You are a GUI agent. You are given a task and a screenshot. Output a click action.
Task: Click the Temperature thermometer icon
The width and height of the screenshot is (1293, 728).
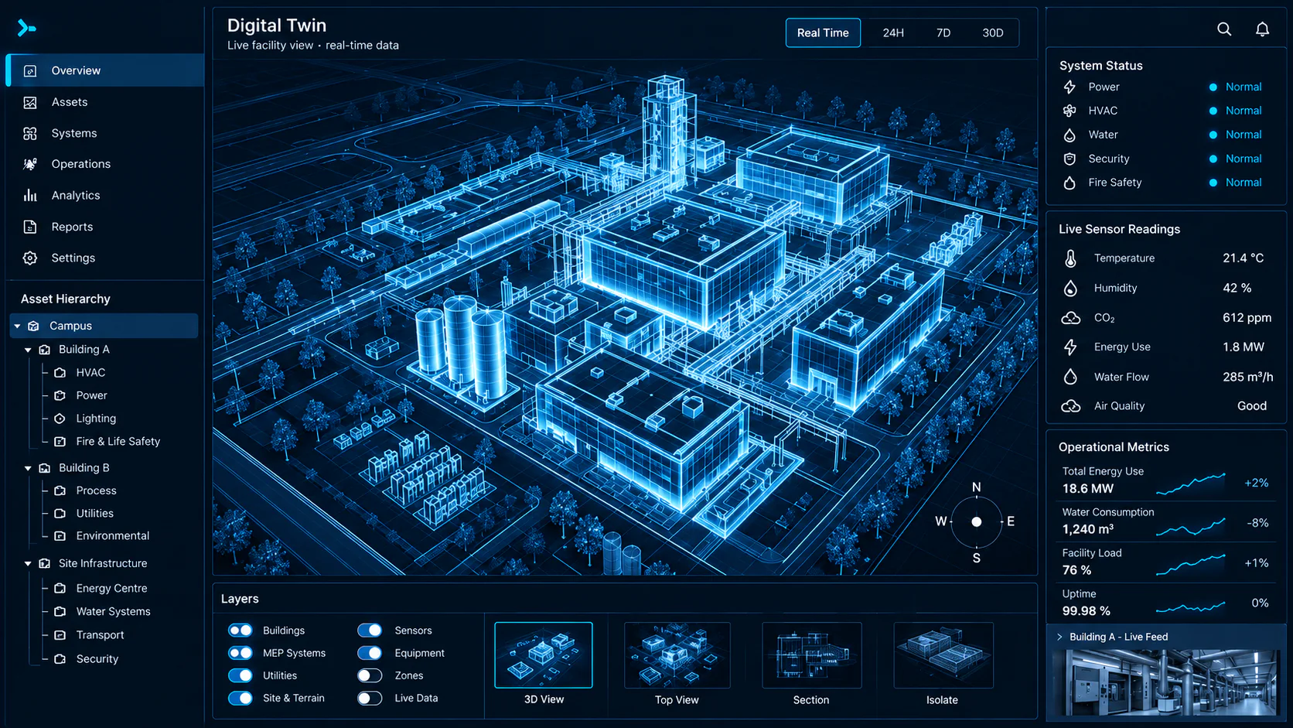(1070, 258)
